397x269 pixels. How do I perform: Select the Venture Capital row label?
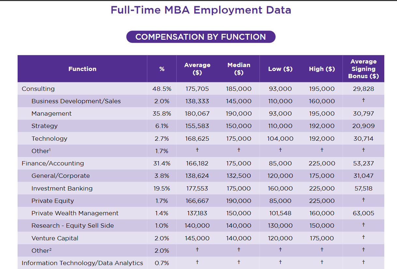point(55,238)
